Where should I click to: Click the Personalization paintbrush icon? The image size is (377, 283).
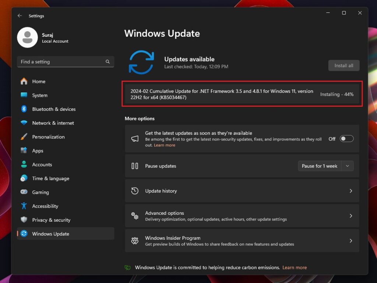24,137
